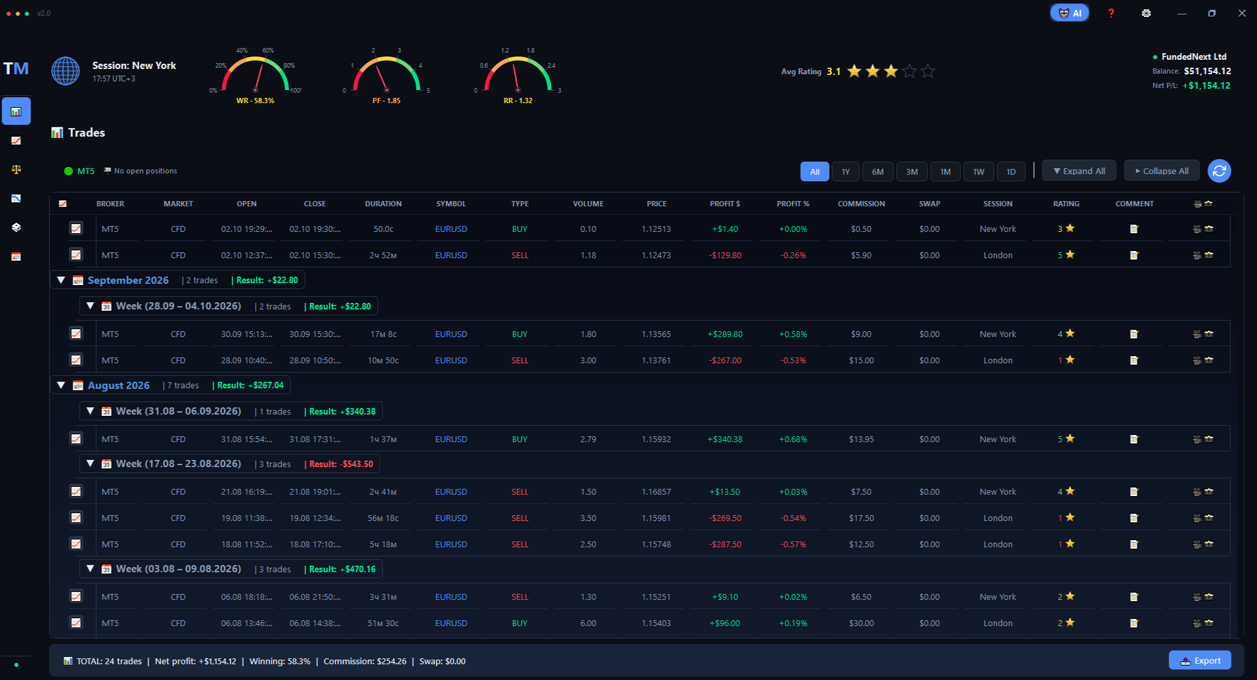Open the balance scales sidebar page

tap(16, 170)
